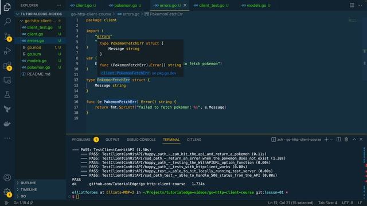Click go-http-client-course breadcrumb
The height and width of the screenshot is (206, 367).
click(91, 14)
